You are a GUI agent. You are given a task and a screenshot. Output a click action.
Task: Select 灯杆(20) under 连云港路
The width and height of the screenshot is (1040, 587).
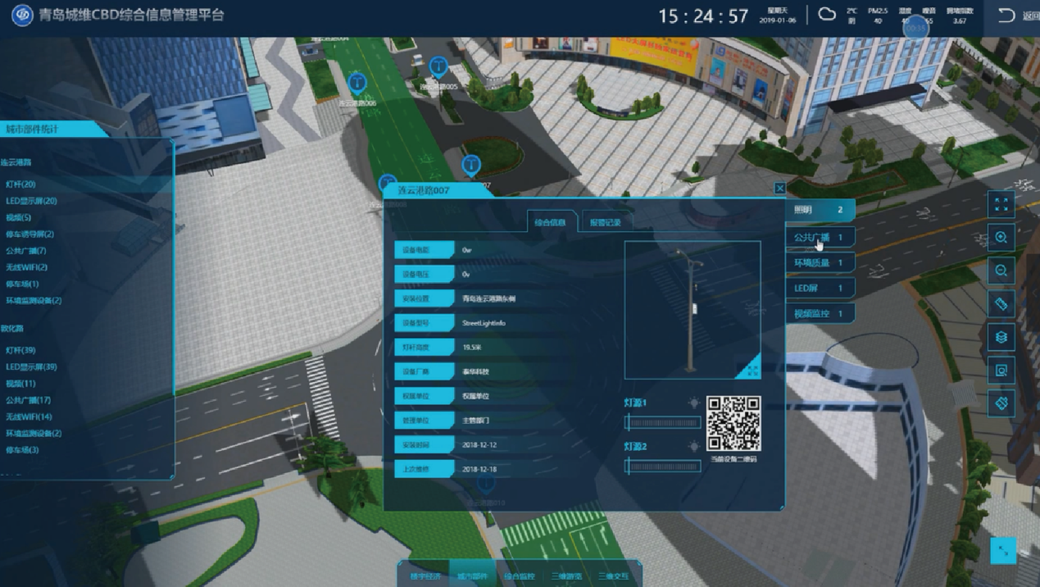pyautogui.click(x=21, y=184)
